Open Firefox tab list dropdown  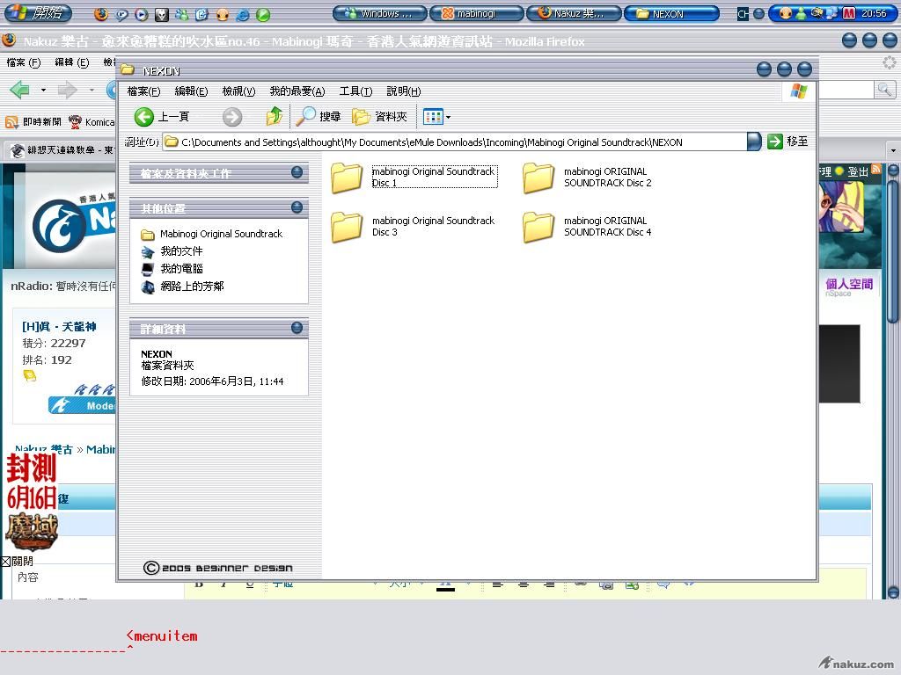893,150
